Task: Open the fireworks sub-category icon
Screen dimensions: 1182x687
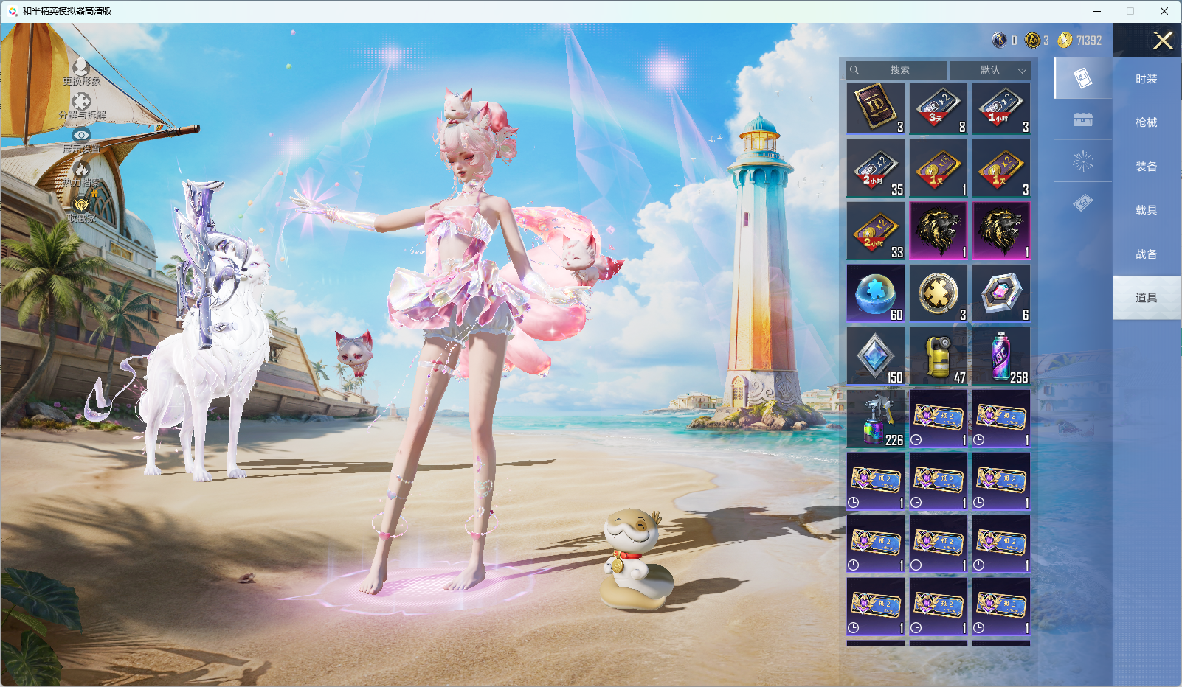Action: tap(1083, 161)
